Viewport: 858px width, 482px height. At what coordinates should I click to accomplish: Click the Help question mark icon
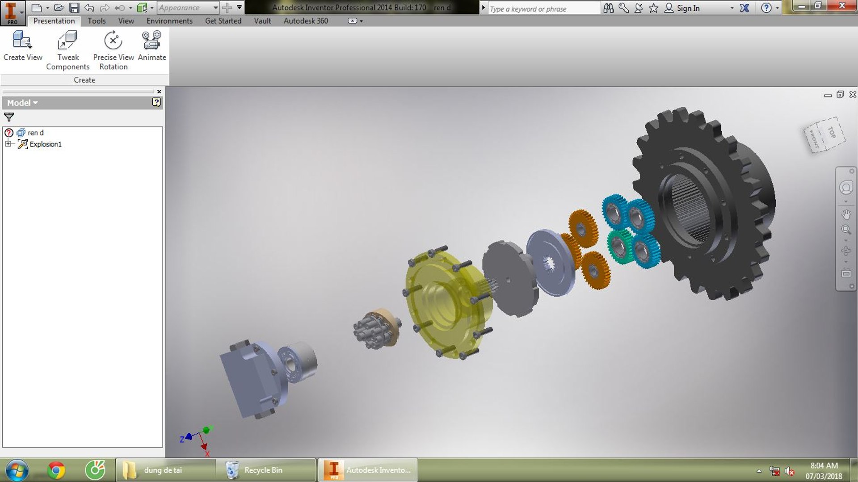[766, 8]
